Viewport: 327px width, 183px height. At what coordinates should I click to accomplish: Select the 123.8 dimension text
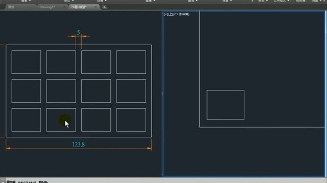point(78,144)
